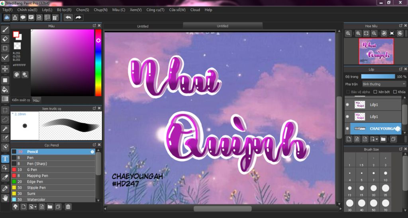
Task: Select the Bucket fill tool
Action: pyautogui.click(x=5, y=89)
